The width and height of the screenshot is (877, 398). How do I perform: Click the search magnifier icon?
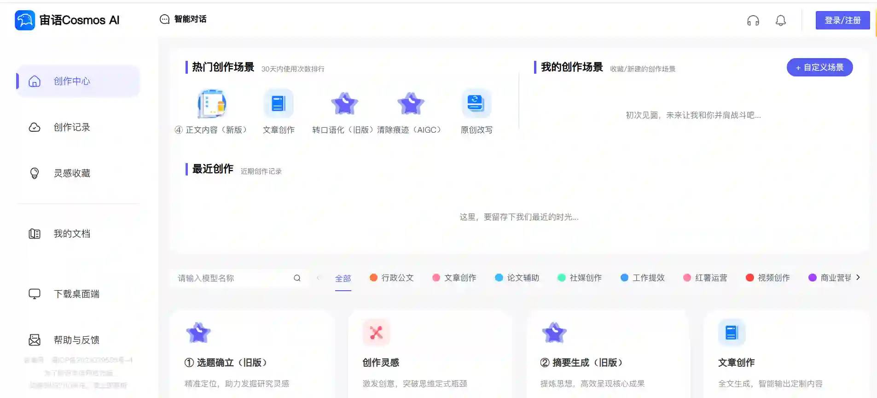[297, 278]
